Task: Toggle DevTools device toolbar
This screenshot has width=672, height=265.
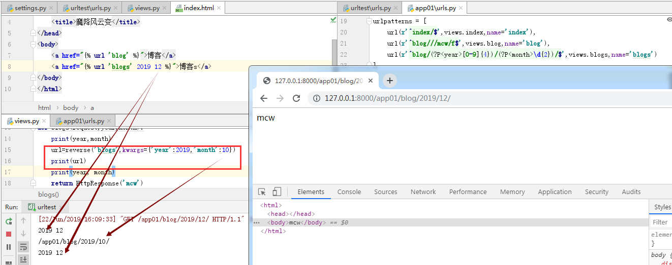Action: pyautogui.click(x=277, y=192)
